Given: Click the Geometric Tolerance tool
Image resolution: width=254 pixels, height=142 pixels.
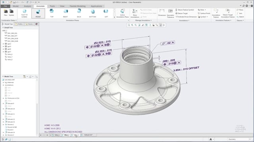Looking at the screenshot, I should pos(170,13).
